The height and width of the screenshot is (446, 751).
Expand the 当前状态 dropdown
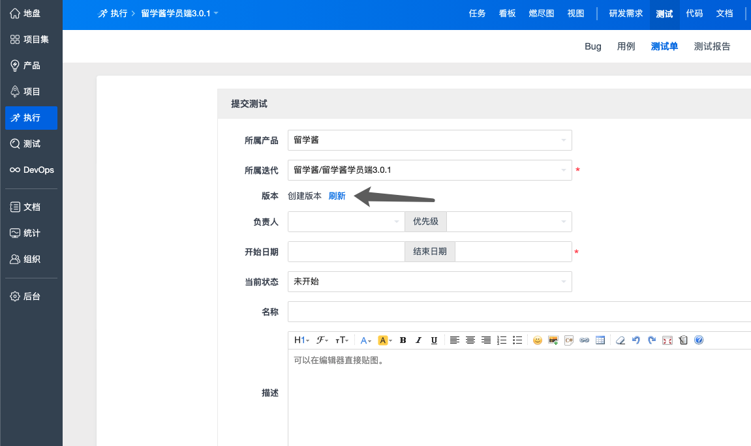[429, 282]
